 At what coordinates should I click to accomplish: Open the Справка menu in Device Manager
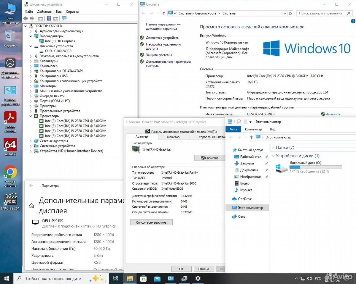click(x=72, y=12)
